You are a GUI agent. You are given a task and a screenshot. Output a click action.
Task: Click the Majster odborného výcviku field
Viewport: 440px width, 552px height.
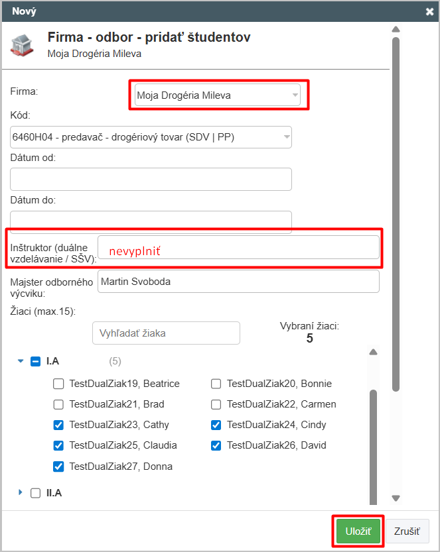238,281
